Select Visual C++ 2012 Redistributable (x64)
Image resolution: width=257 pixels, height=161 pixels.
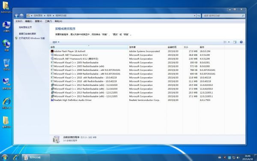[x=86, y=85]
